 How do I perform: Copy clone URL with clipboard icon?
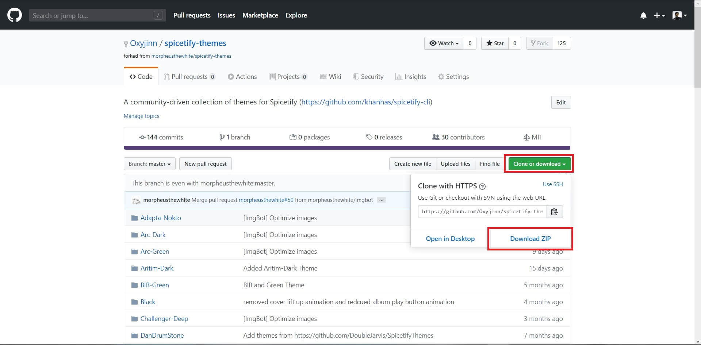(554, 212)
